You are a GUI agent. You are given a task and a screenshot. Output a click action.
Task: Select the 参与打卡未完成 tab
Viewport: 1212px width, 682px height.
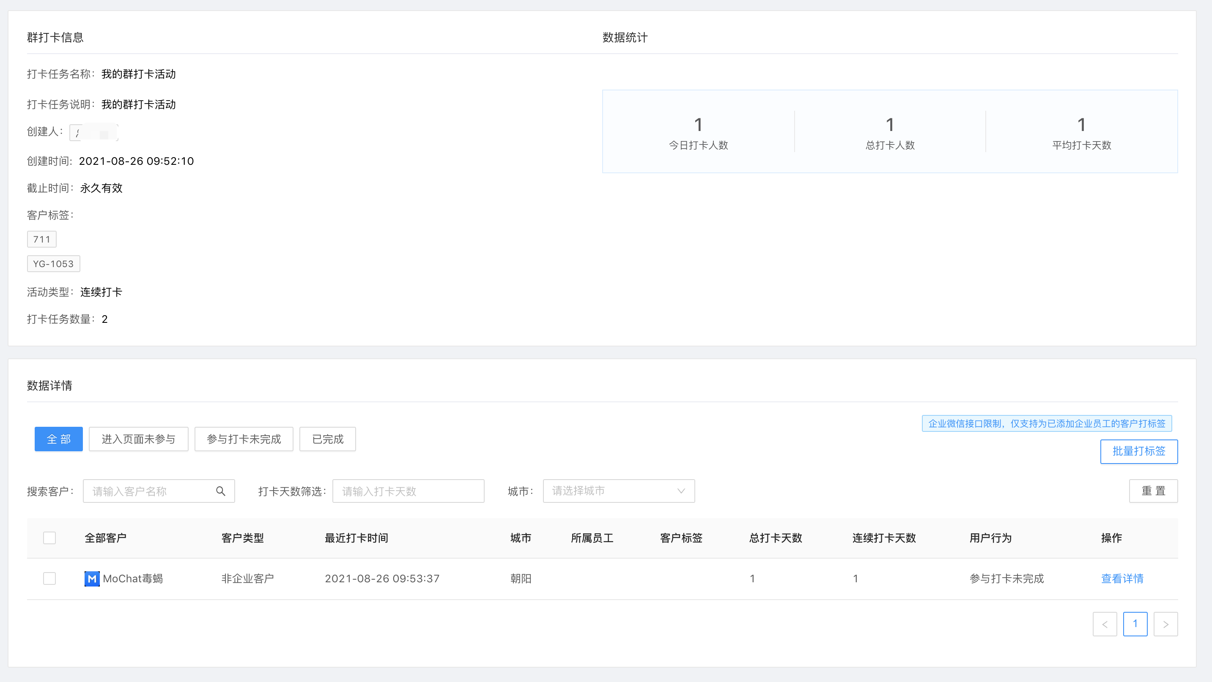(244, 439)
